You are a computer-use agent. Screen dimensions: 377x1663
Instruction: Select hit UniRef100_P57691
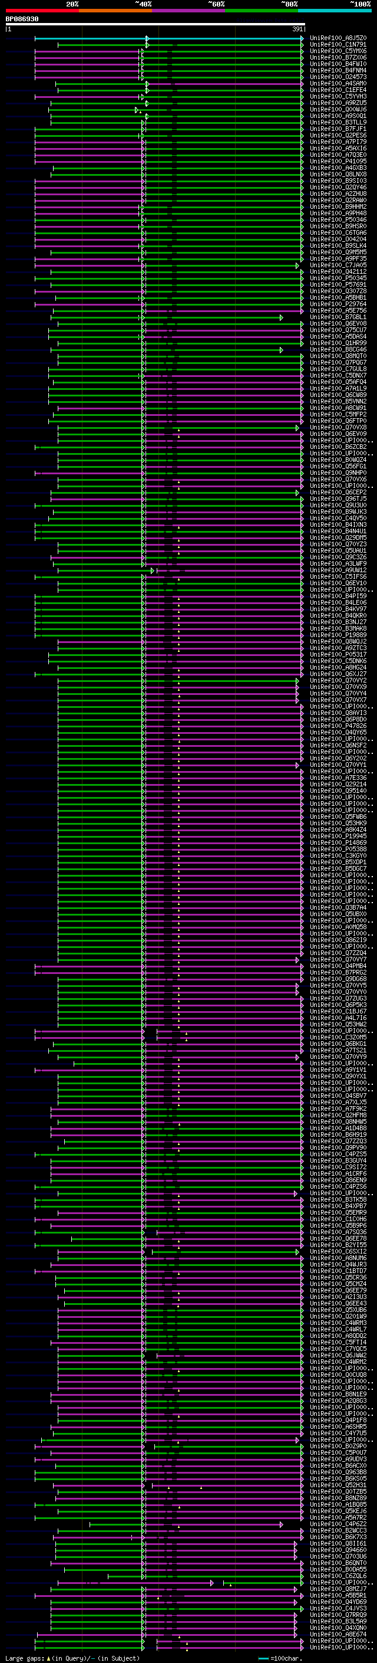pos(338,285)
